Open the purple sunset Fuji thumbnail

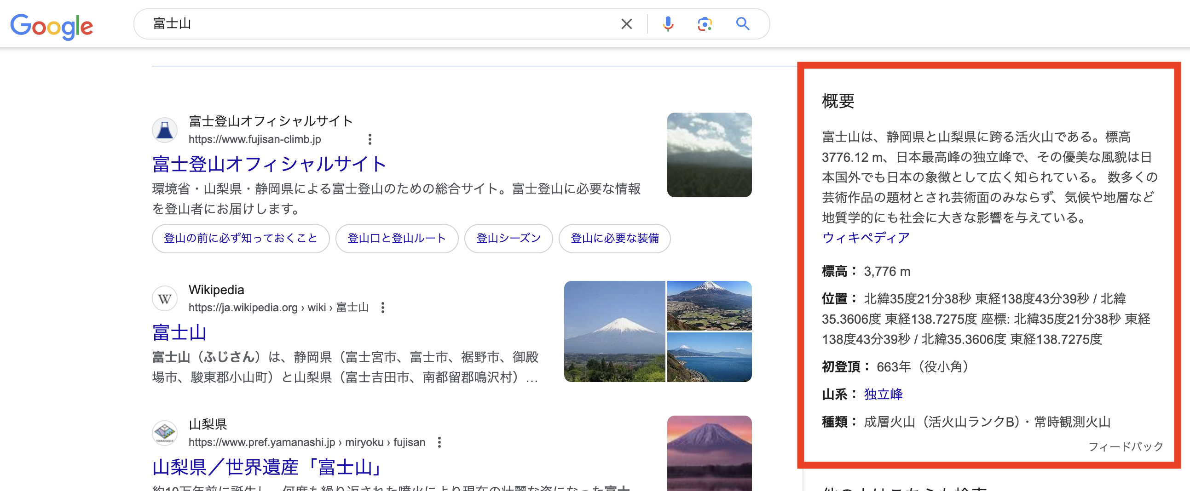pos(710,453)
